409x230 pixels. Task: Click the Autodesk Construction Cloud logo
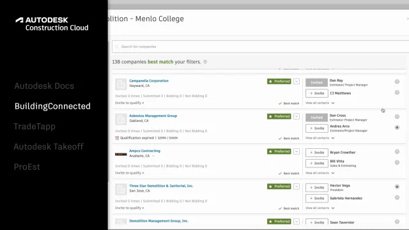[52, 24]
